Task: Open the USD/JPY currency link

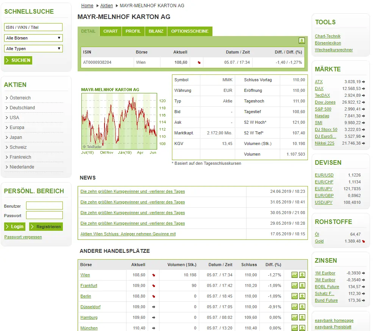Action: tap(323, 202)
